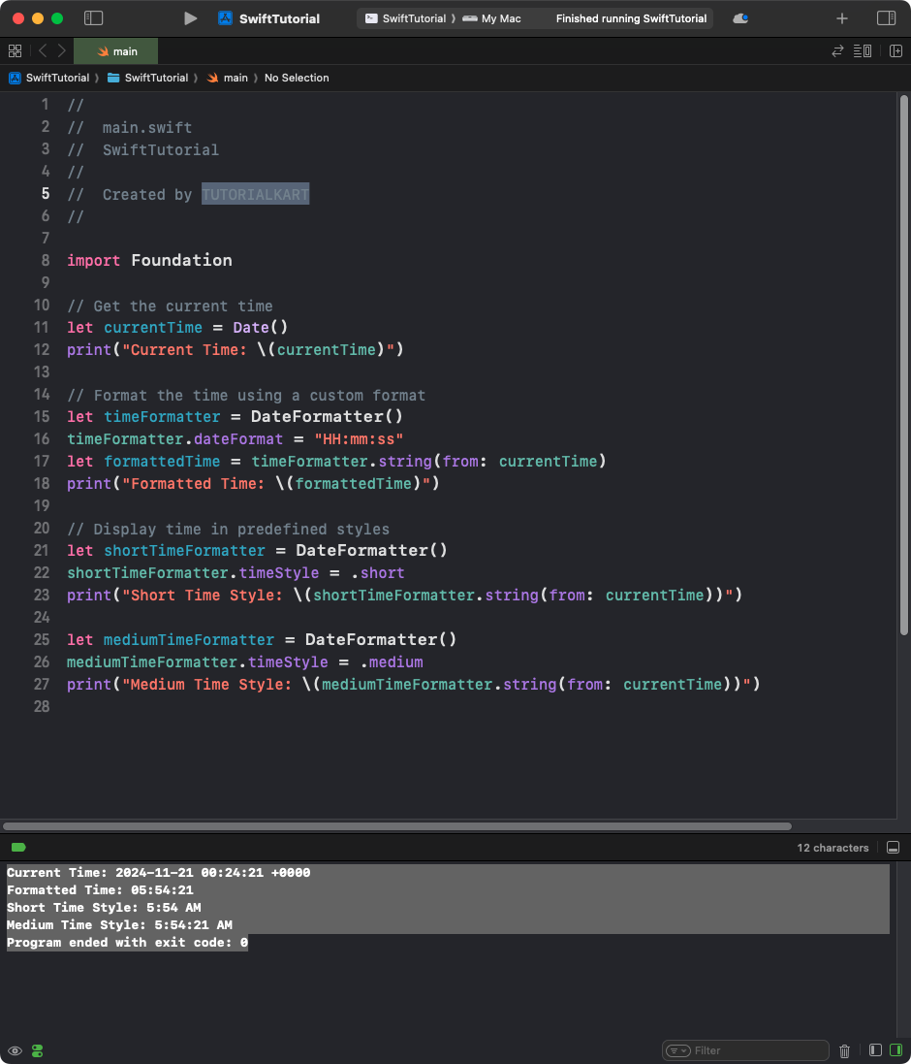
Task: Click Medium Time Style output line
Action: (x=119, y=925)
